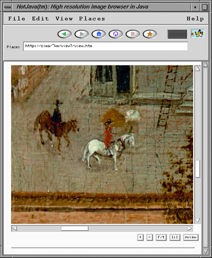Image resolution: width=212 pixels, height=258 pixels.
Task: Open favorites with the orange star button
Action: [150, 34]
